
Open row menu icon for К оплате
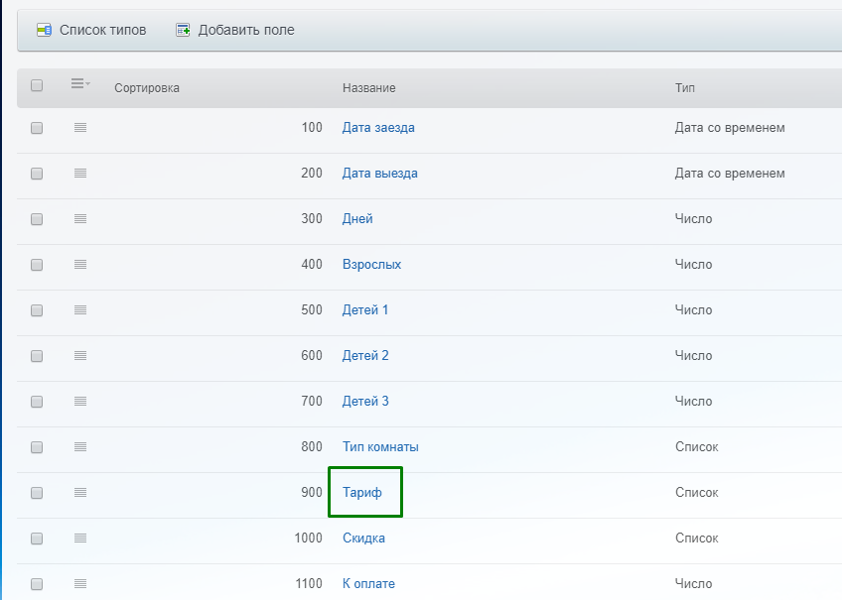80,584
